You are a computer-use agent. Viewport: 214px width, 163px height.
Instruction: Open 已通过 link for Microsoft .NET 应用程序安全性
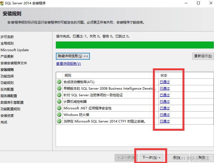[x=165, y=108]
